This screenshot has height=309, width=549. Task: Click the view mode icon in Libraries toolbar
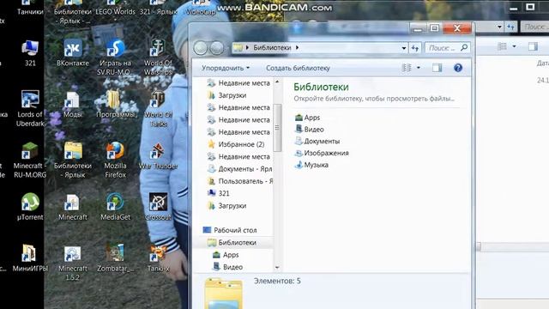click(406, 68)
